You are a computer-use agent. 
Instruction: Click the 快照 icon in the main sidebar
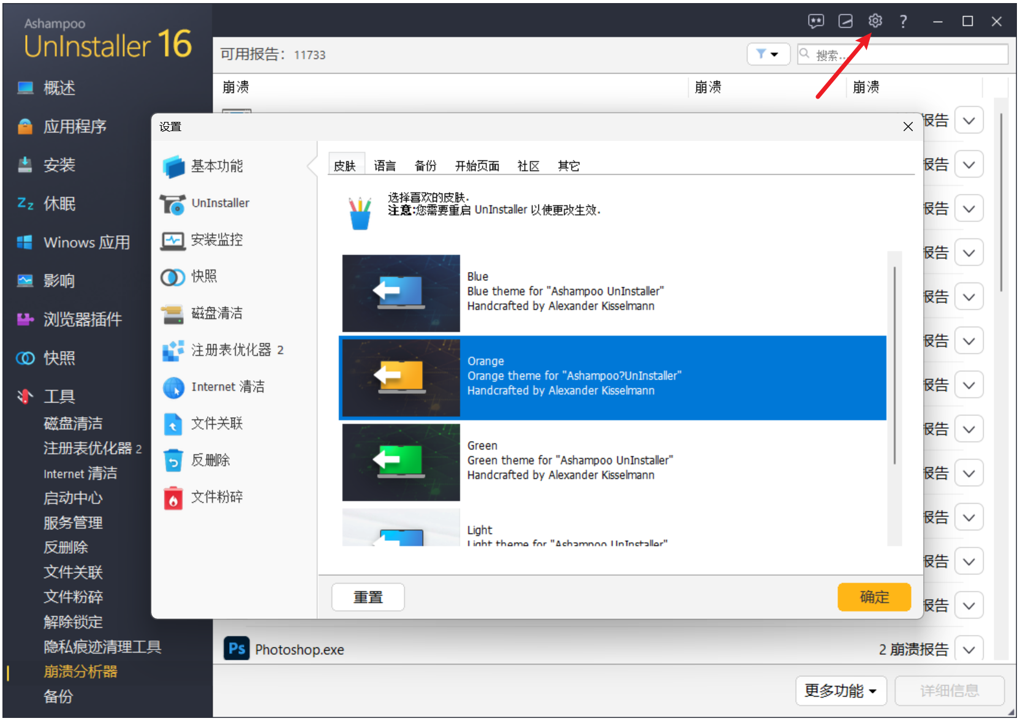[25, 358]
